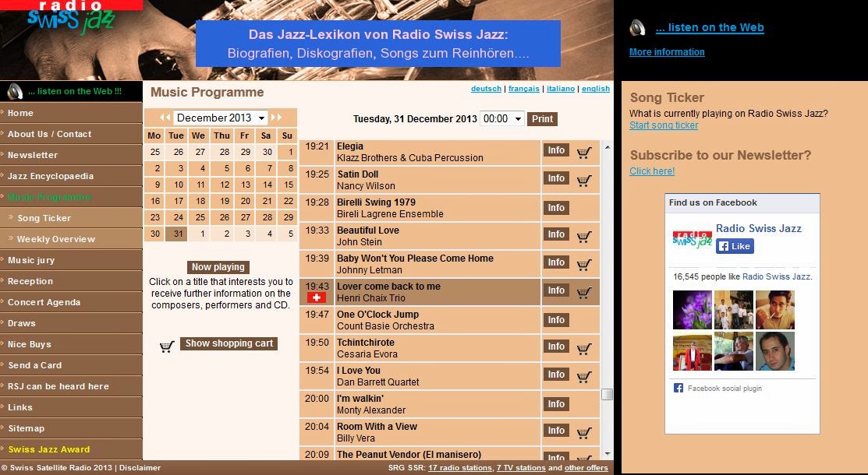The width and height of the screenshot is (868, 475).
Task: Go forward one year with the double-right calendar arrow
Action: [277, 118]
